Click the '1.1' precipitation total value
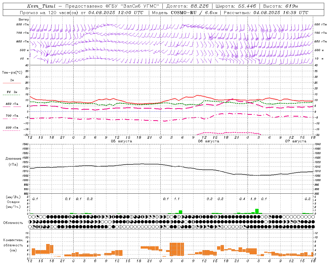Viewport: 328px width, 263px height. [177, 199]
